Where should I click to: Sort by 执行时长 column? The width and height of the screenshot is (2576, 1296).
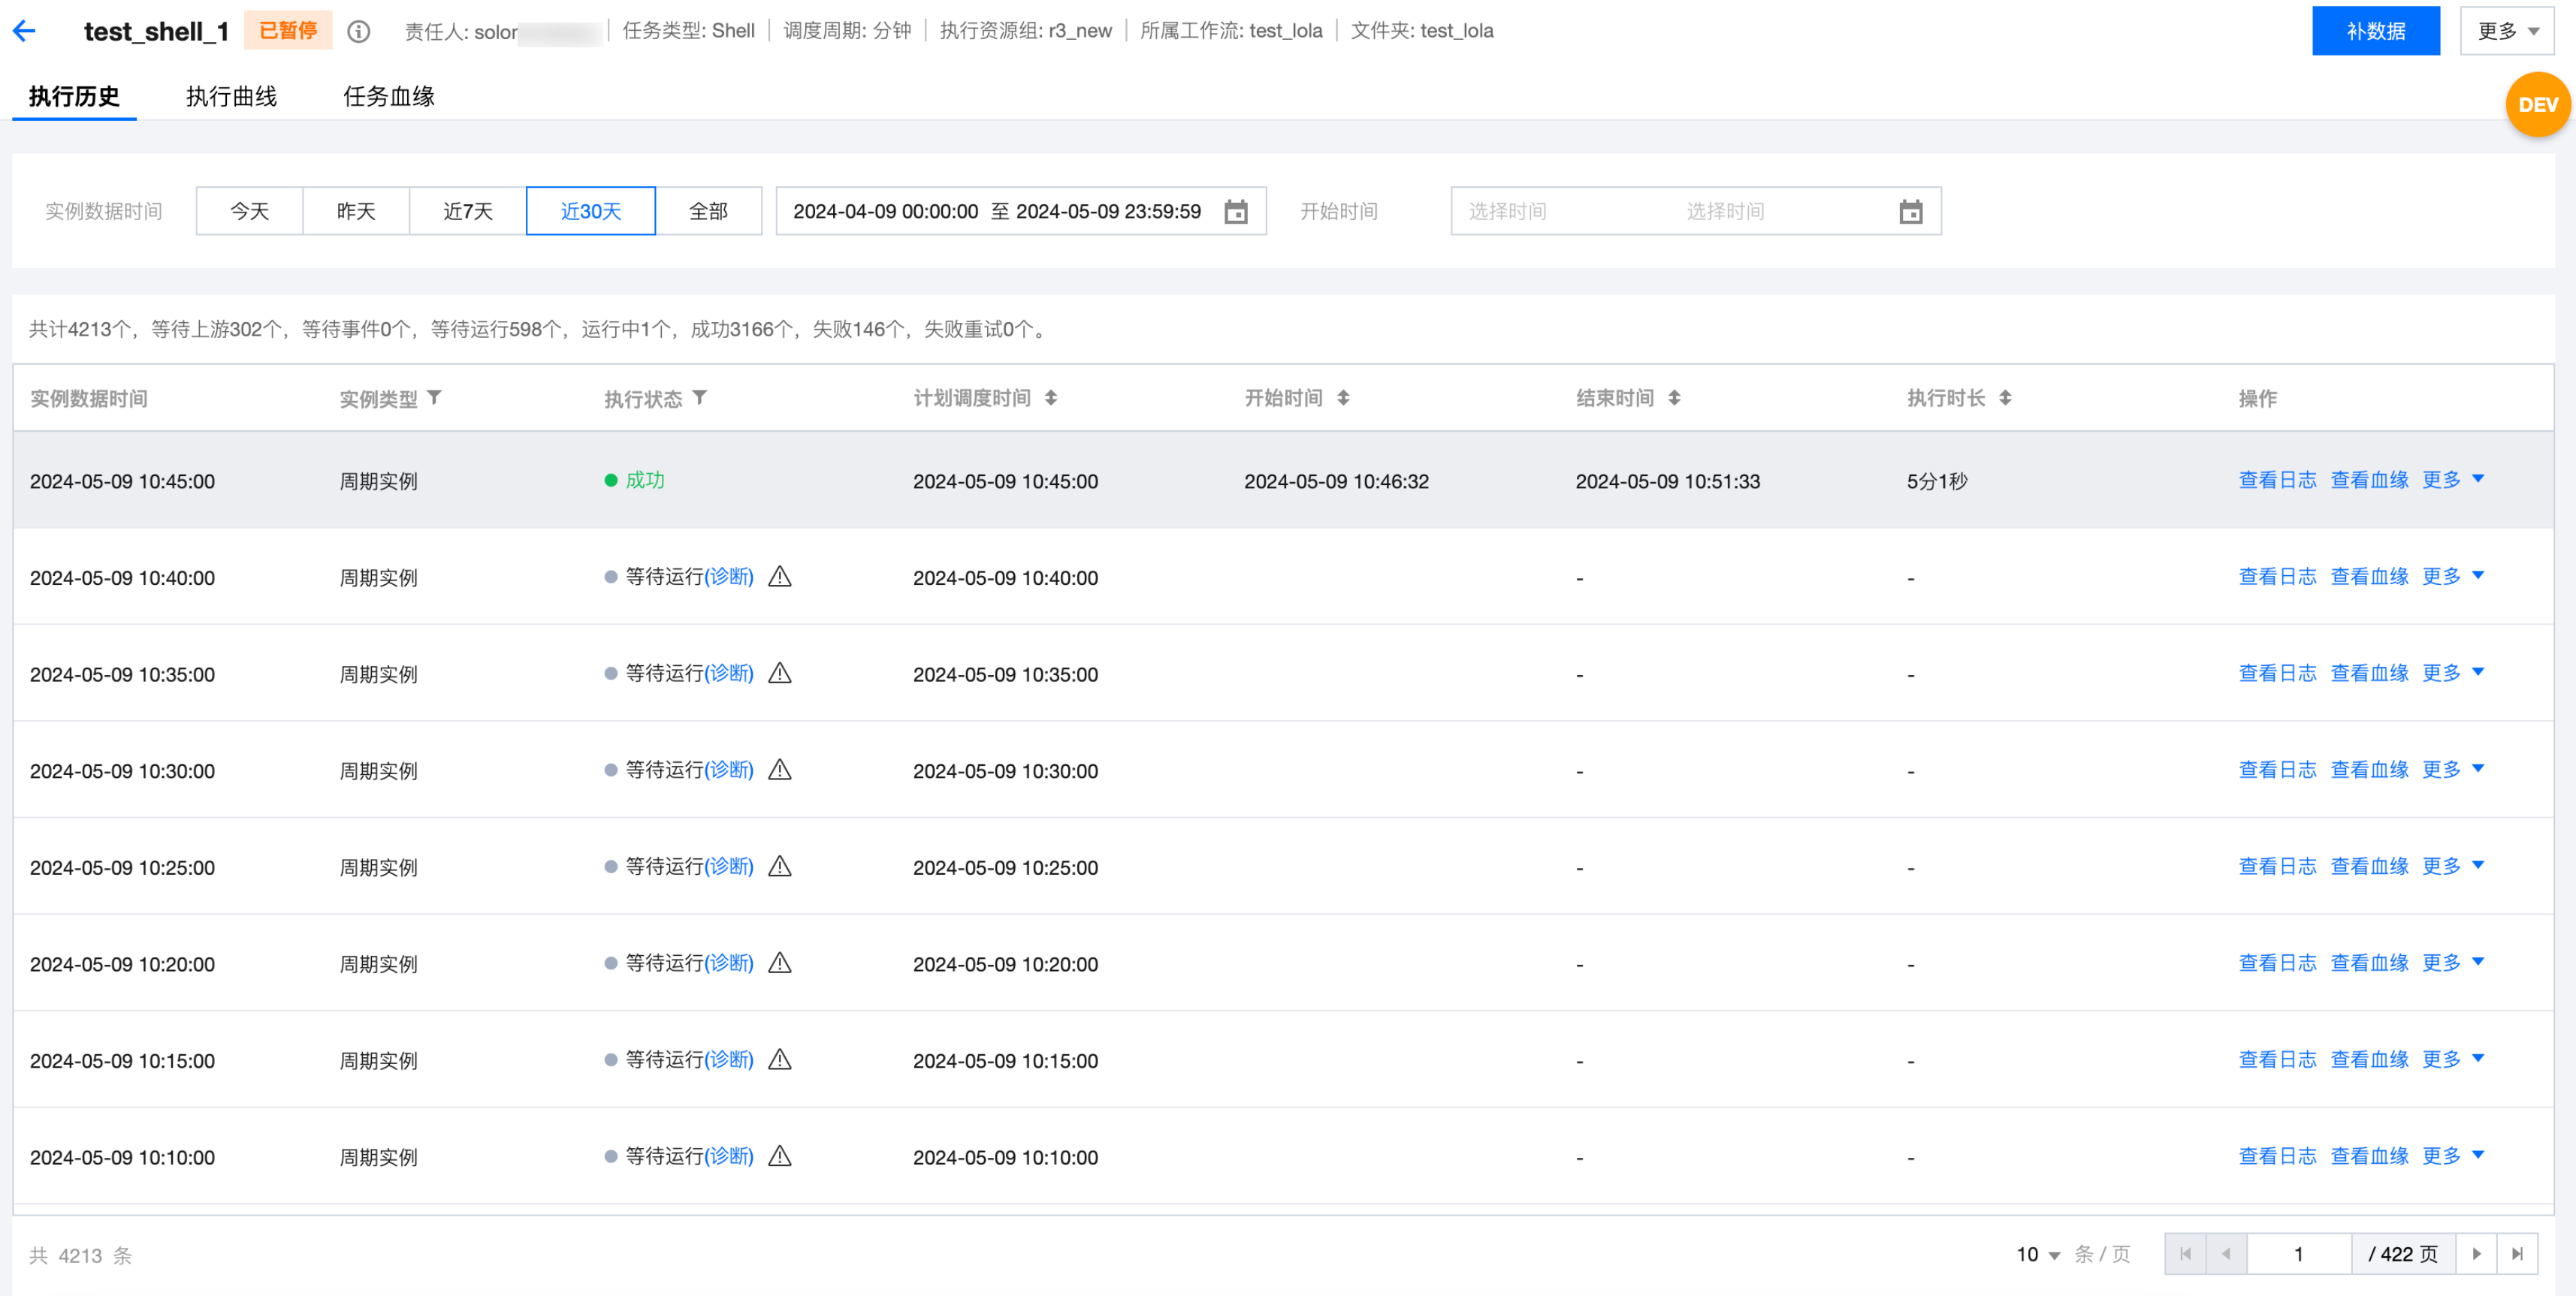pyautogui.click(x=2005, y=398)
